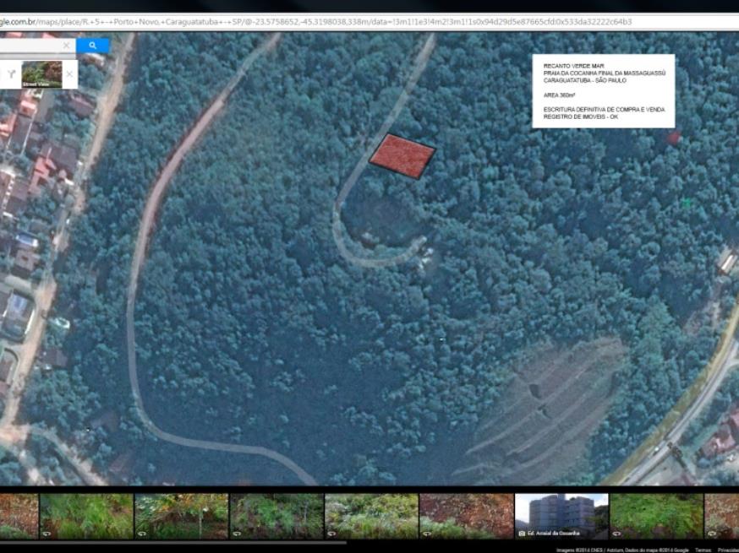
Task: Click the Recanto Verde Mar info text box
Action: tap(603, 91)
